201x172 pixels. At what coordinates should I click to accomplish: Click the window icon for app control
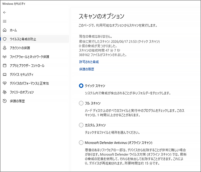5,65
